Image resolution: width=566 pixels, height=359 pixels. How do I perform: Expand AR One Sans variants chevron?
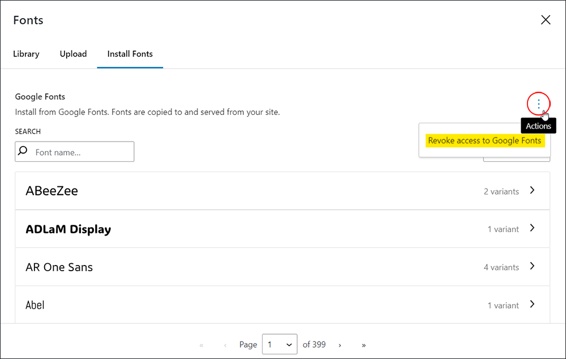tap(532, 266)
